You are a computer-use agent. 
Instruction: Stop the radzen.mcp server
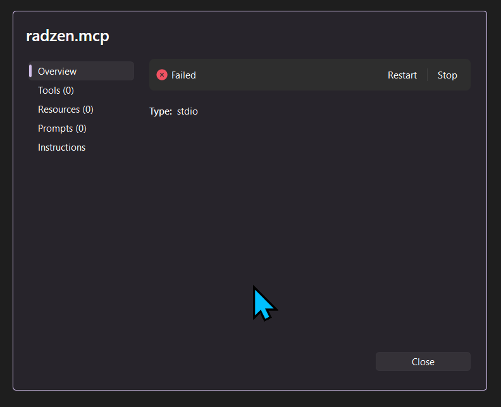click(x=447, y=75)
